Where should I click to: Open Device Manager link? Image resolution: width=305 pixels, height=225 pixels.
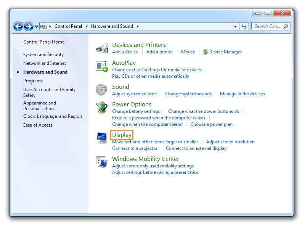click(x=225, y=52)
